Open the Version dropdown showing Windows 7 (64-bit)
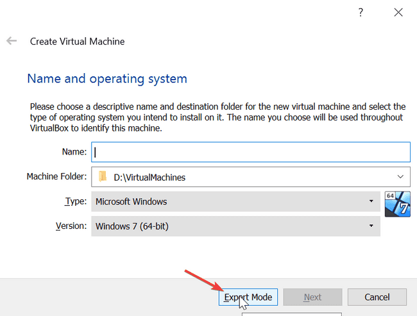This screenshot has width=417, height=316. click(235, 226)
